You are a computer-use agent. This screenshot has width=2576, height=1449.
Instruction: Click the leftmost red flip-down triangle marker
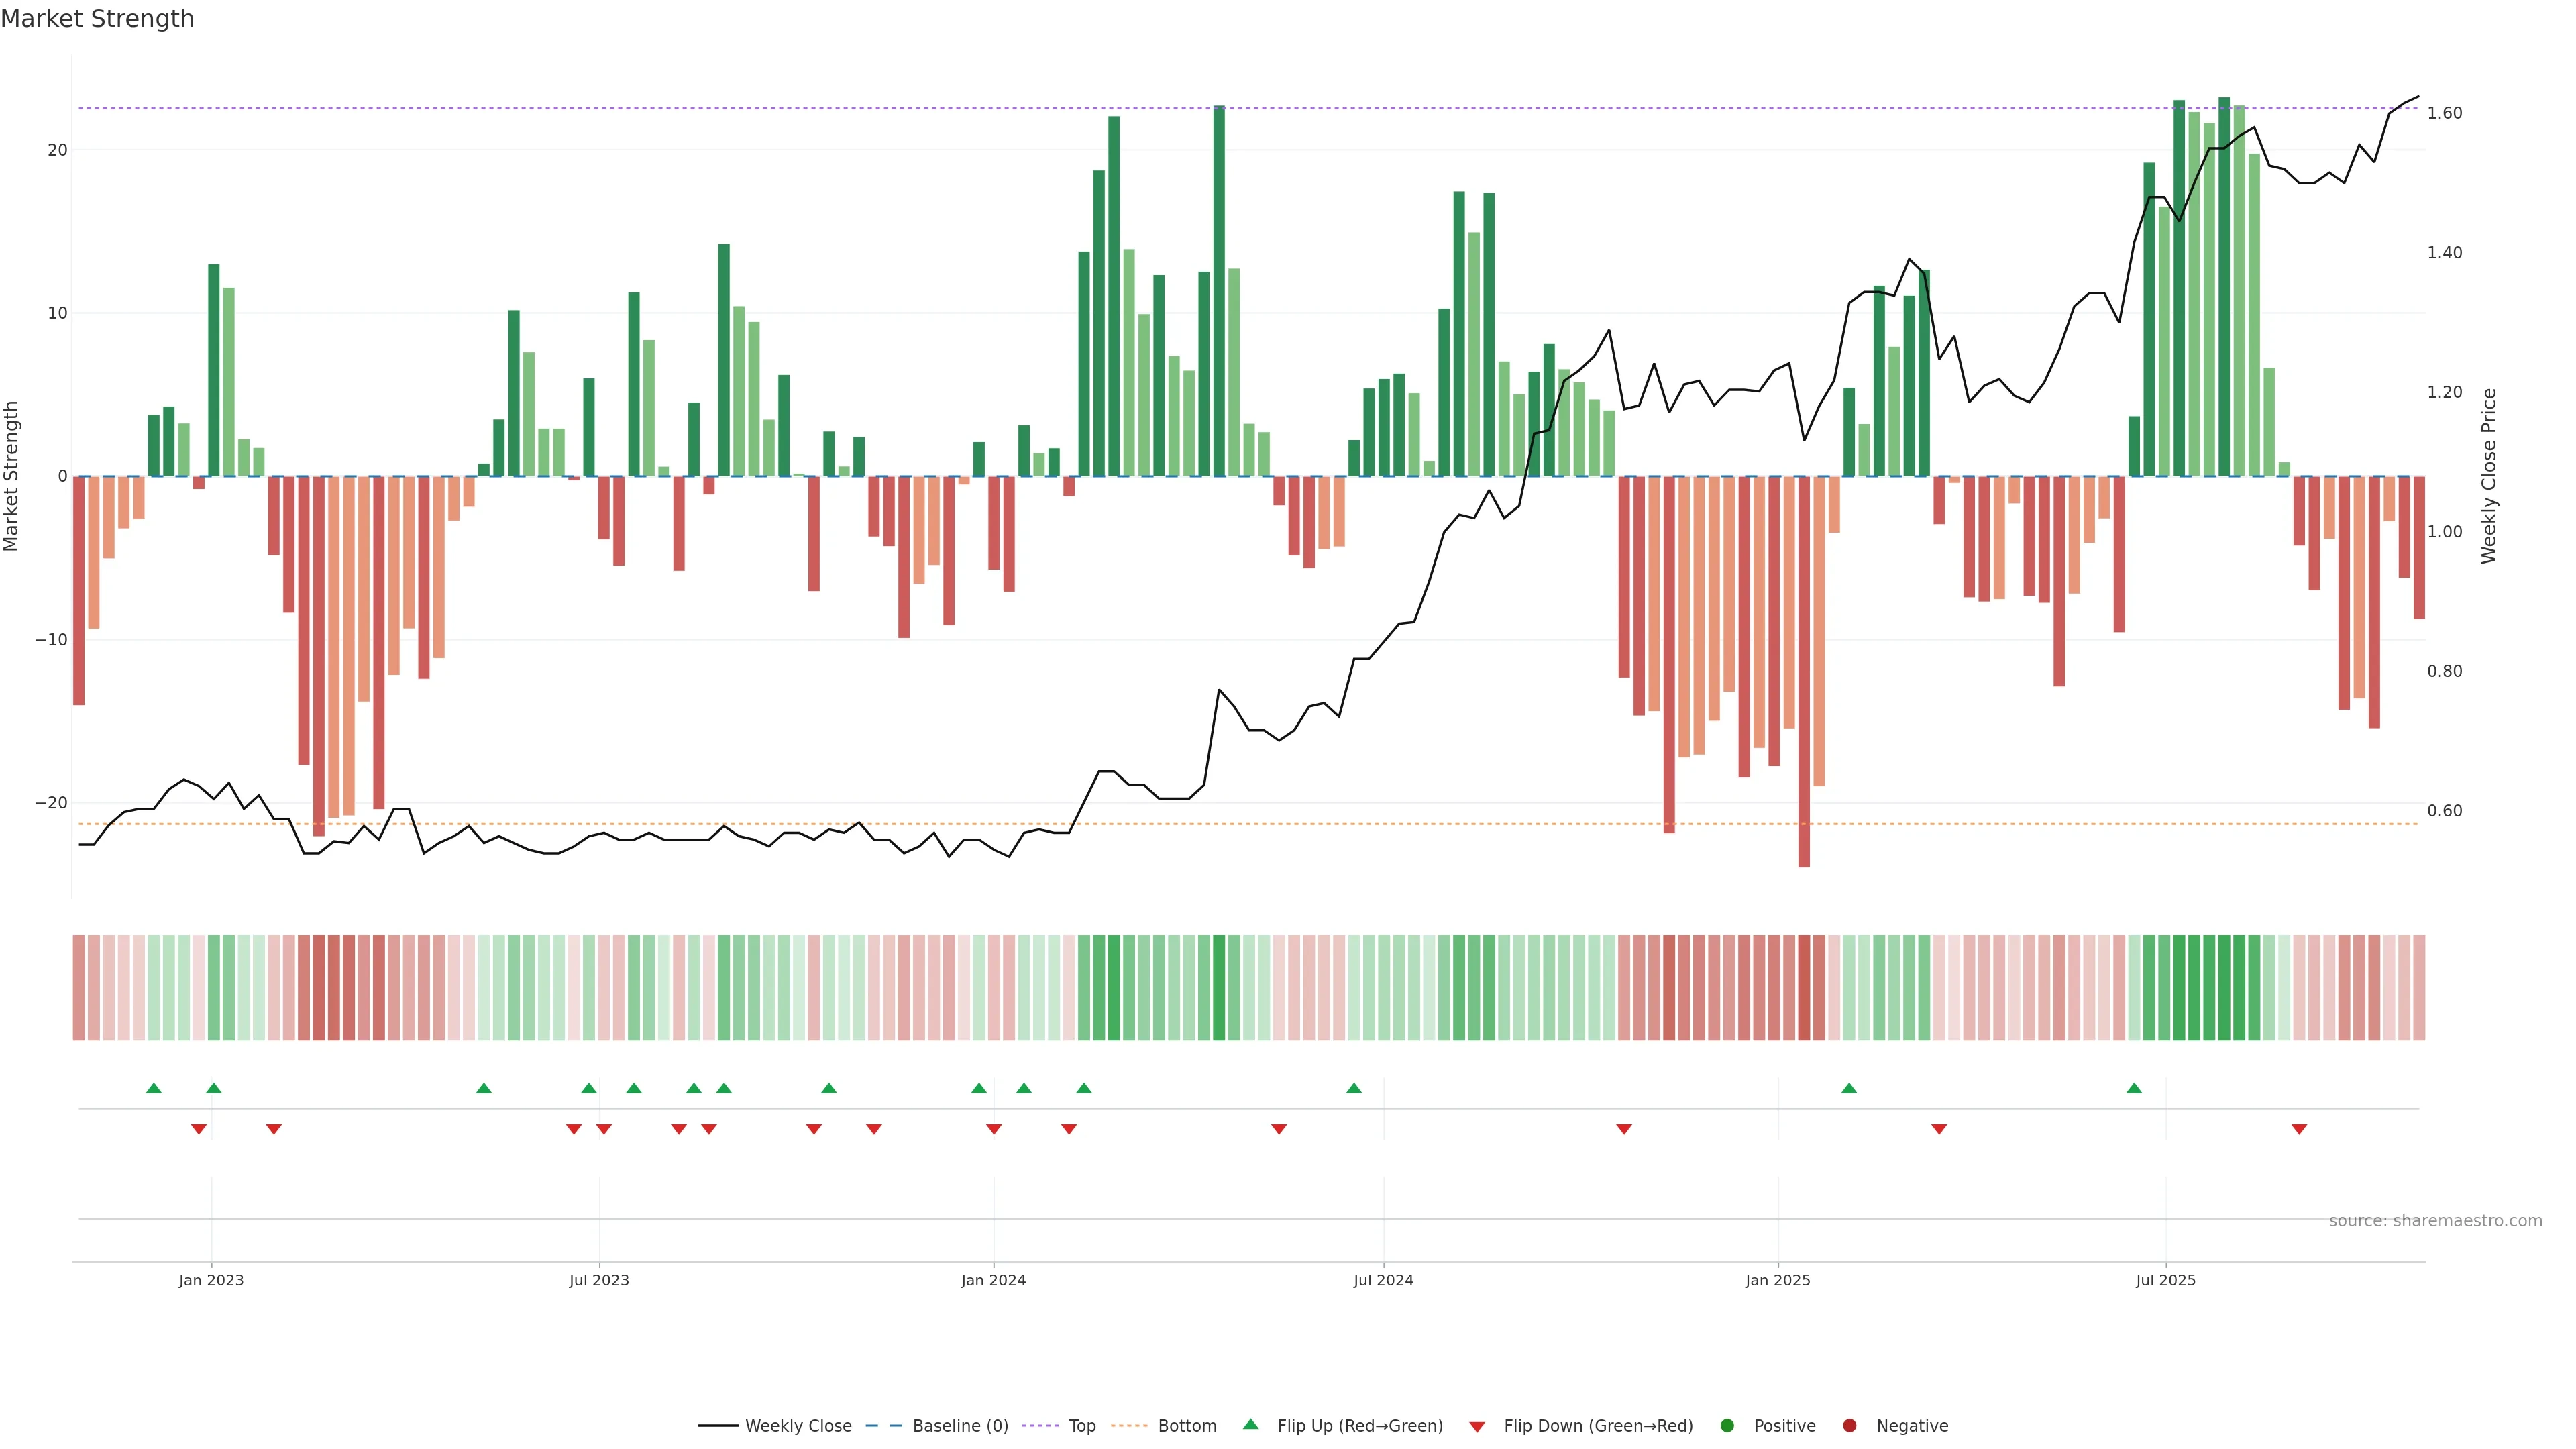pos(198,1129)
